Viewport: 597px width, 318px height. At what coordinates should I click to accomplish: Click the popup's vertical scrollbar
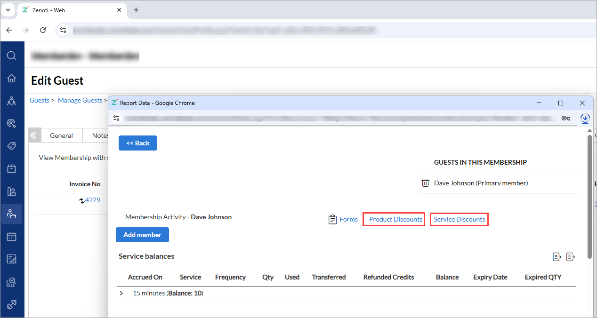coord(589,193)
